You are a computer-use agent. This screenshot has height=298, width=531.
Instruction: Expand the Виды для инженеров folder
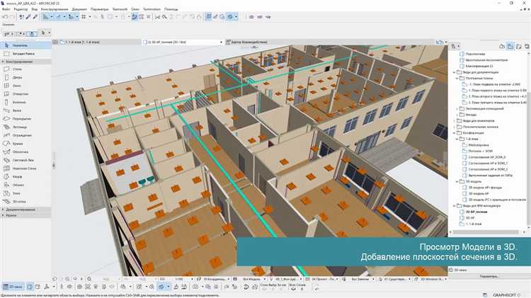454,121
